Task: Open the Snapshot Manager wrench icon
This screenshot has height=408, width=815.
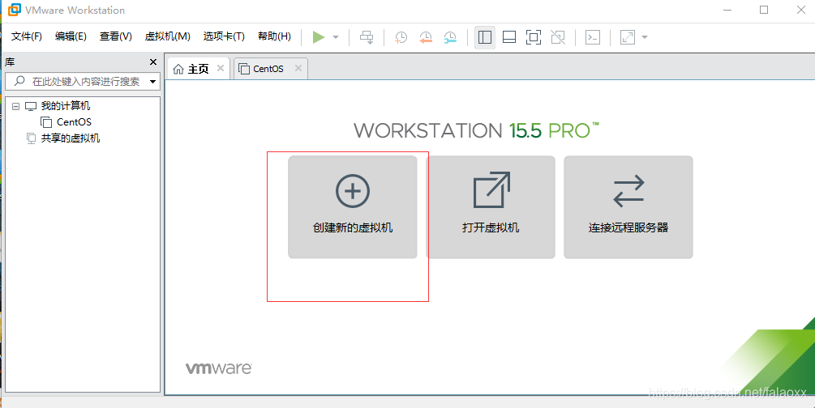Action: tap(450, 37)
